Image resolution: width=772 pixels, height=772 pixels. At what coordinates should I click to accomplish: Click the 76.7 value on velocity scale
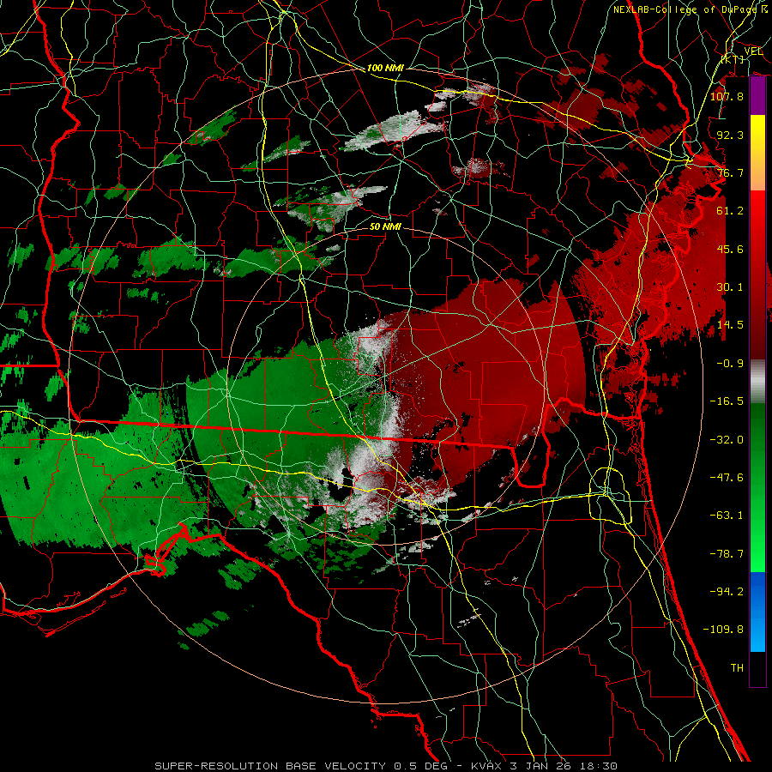pyautogui.click(x=730, y=172)
